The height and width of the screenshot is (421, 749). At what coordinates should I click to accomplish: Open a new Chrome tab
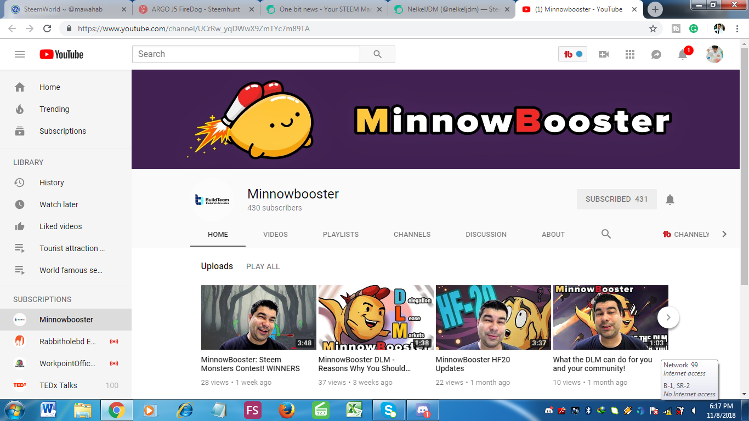point(655,9)
